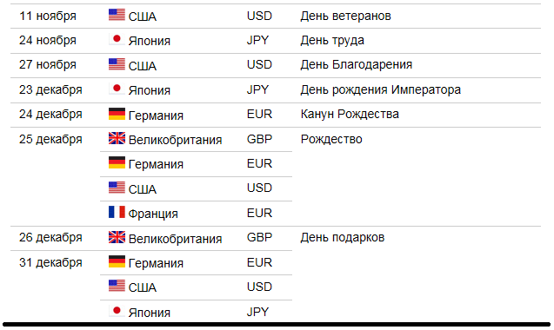Click the UK flag beside 26 декабря
The image size is (554, 330).
click(x=117, y=237)
